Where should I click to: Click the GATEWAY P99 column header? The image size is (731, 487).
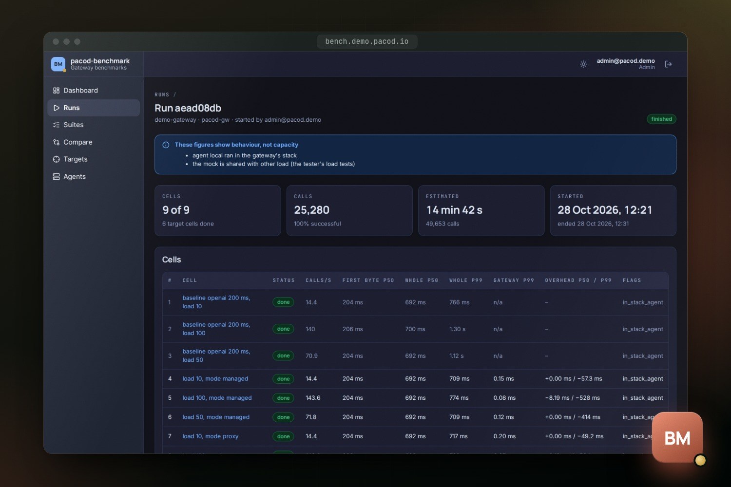[514, 281]
